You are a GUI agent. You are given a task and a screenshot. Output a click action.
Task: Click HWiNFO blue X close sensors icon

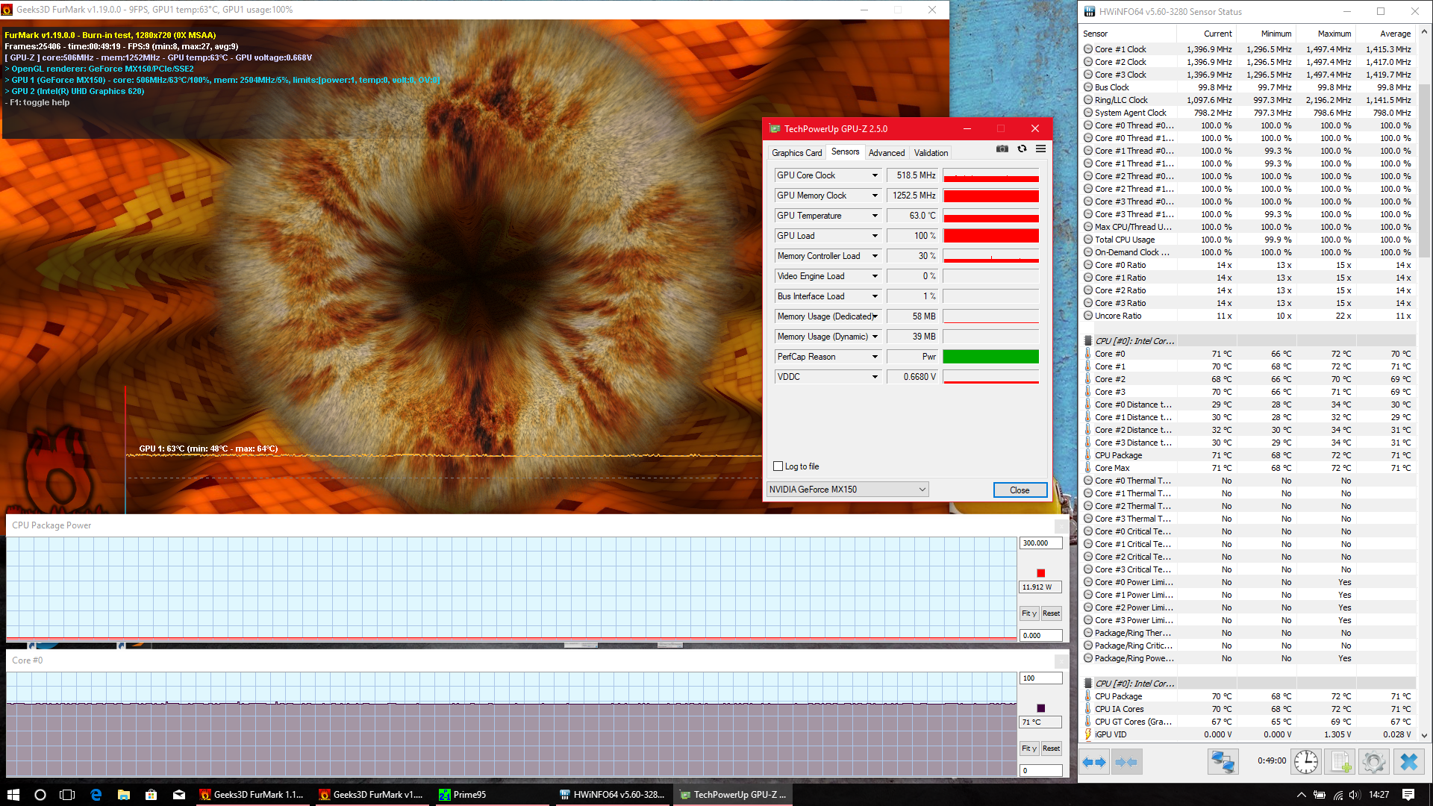[x=1408, y=762]
